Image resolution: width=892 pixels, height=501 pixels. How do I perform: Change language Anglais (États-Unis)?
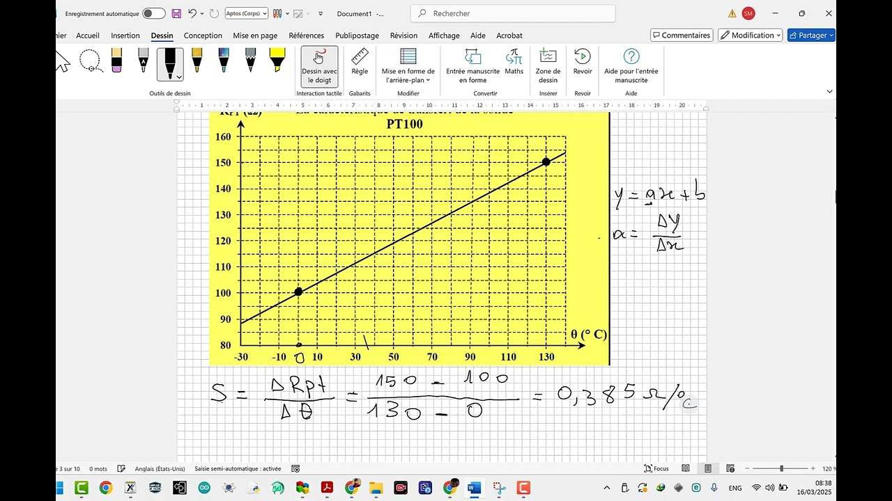(x=160, y=469)
